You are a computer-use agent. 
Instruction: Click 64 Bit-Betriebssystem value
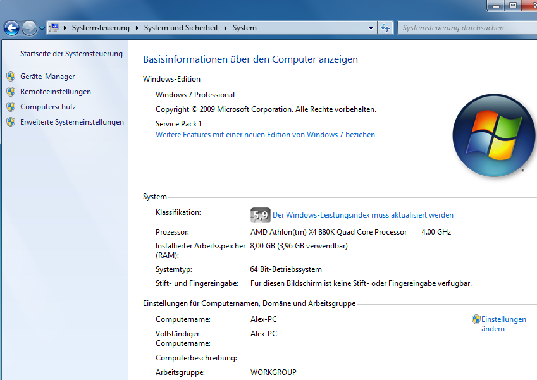pos(286,269)
